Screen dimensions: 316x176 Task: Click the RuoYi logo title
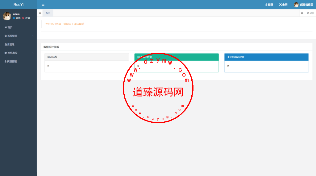[18, 5]
